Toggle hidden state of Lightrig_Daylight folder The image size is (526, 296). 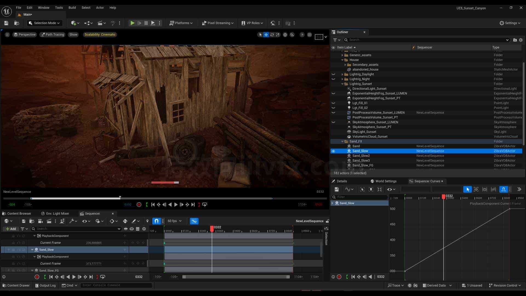coord(333,74)
